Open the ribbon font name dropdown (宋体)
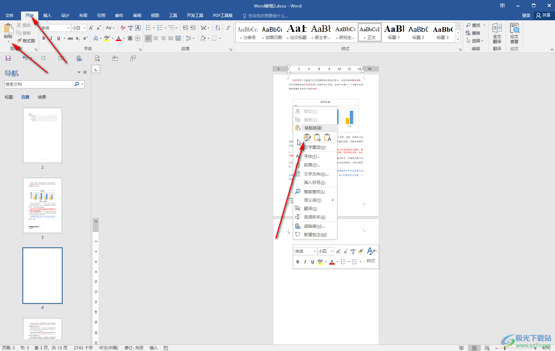The height and width of the screenshot is (351, 555). pyautogui.click(x=68, y=28)
